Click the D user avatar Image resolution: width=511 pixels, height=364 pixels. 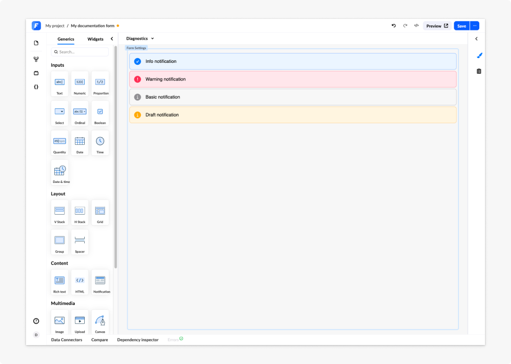[x=36, y=335]
